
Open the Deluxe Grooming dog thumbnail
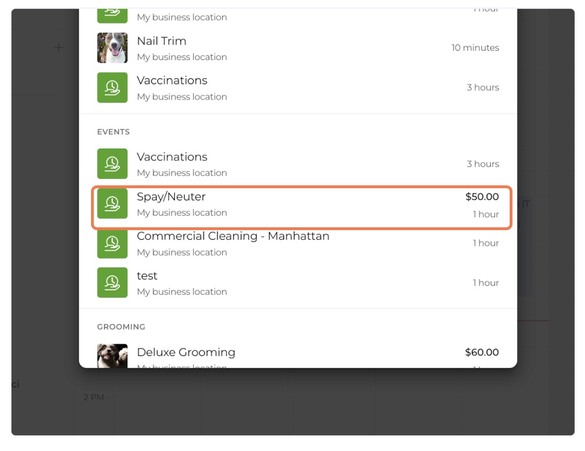pyautogui.click(x=112, y=356)
